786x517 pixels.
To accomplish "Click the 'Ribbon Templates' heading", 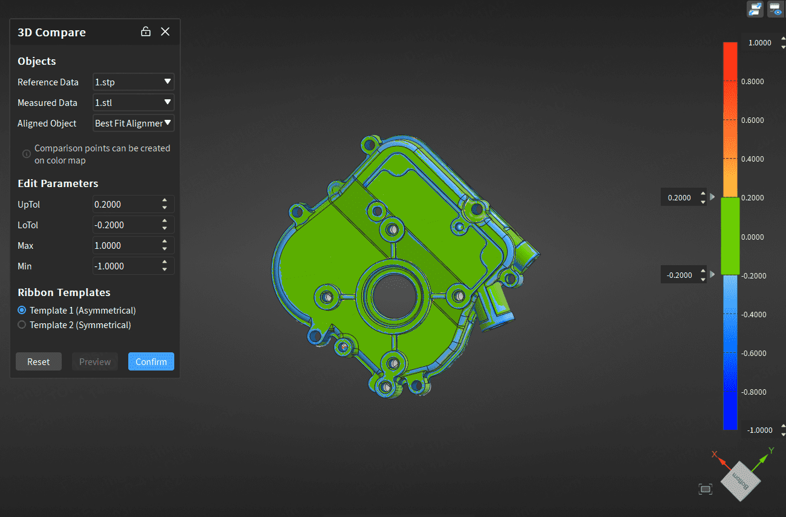I will click(x=64, y=292).
